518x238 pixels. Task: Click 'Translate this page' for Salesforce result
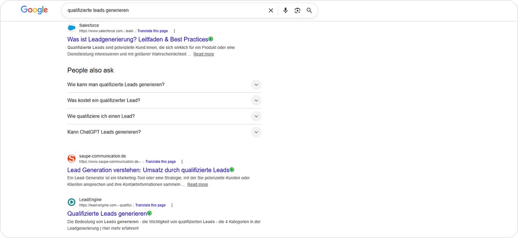pos(153,31)
